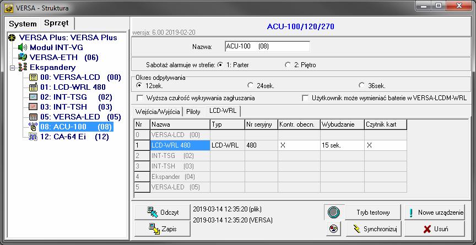The width and height of the screenshot is (476, 245).
Task: Click greyed row VERSA-LED (05) in table
Action: [180, 187]
